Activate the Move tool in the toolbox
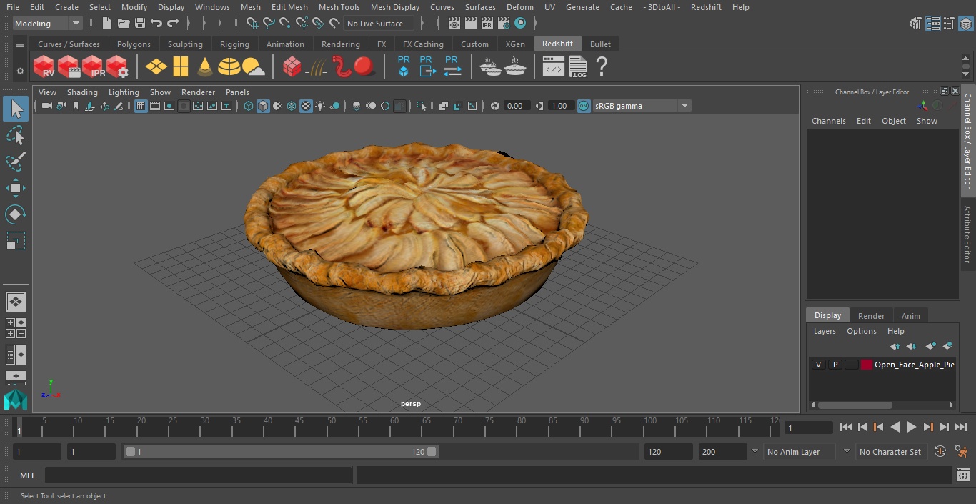976x504 pixels. pos(15,188)
